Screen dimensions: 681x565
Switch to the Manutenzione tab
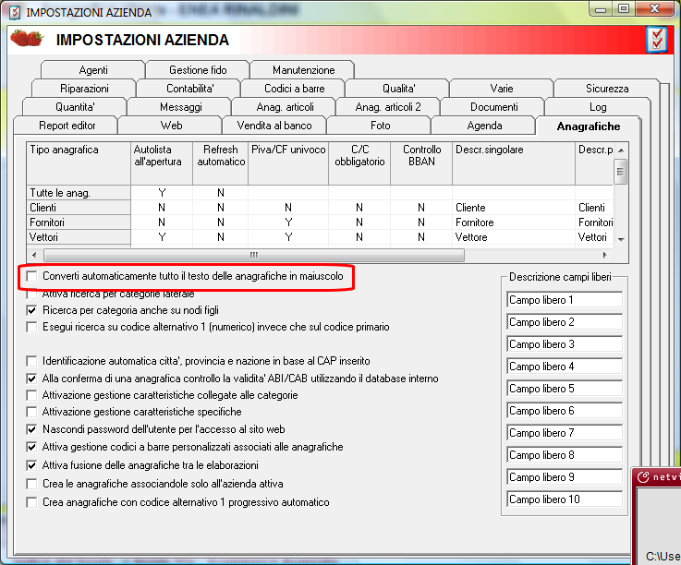pyautogui.click(x=303, y=70)
